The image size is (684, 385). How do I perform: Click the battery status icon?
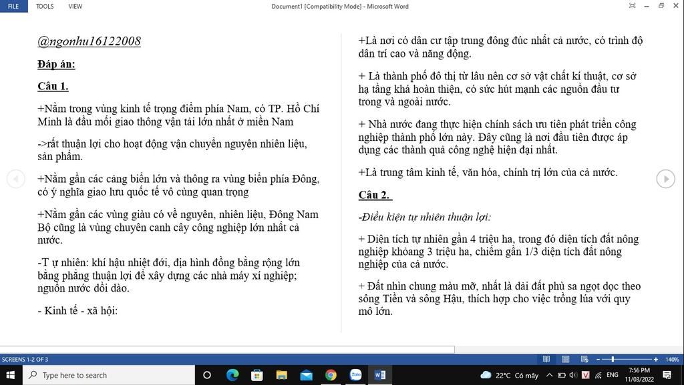point(561,375)
